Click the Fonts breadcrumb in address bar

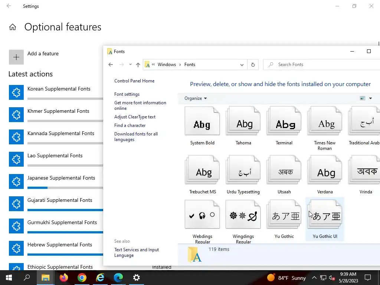click(x=190, y=65)
